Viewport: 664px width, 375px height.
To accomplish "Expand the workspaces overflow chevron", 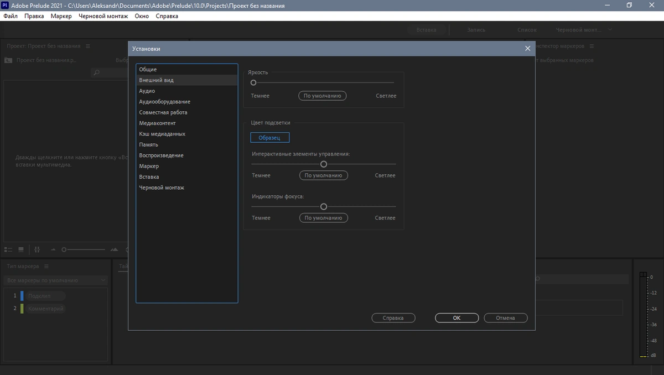I will click(x=610, y=30).
